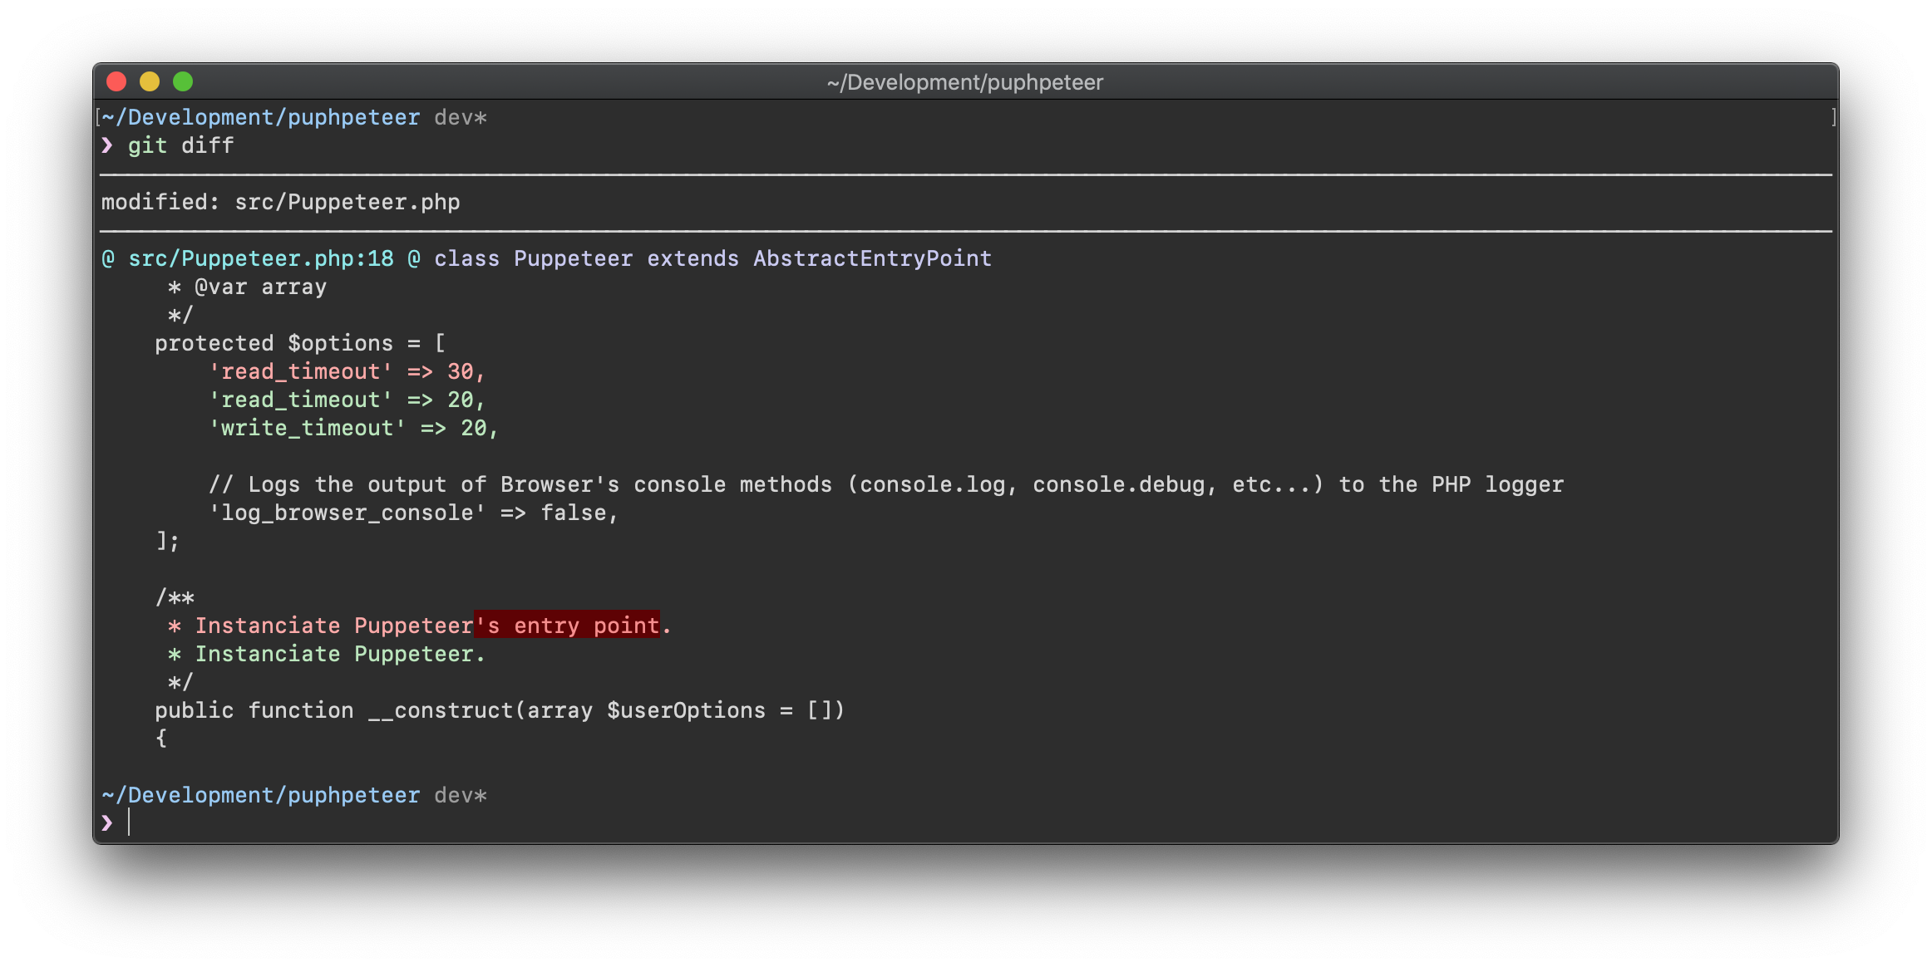Click the added 'write_timeout' => 20 line
Image resolution: width=1932 pixels, height=967 pixels.
click(353, 428)
